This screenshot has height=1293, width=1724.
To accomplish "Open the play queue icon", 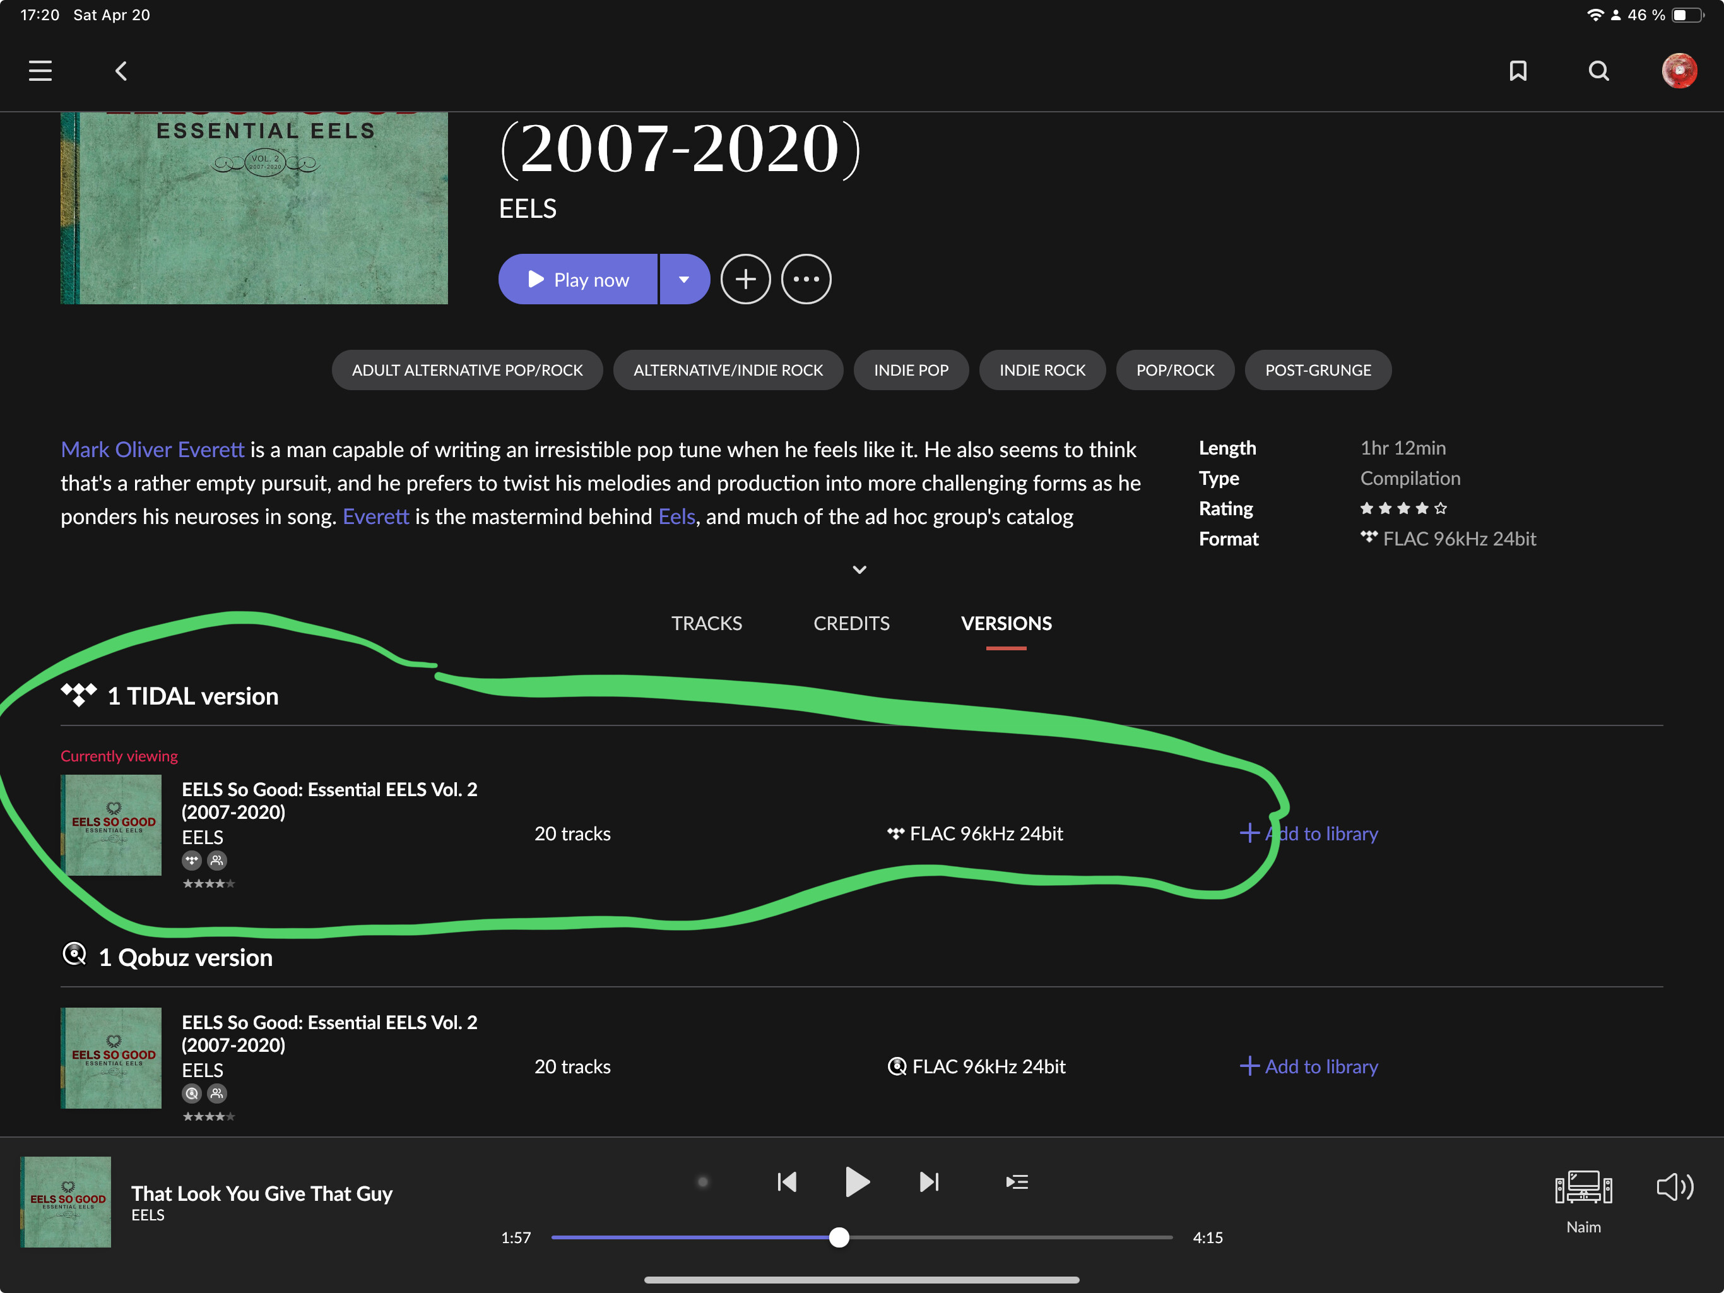I will (1017, 1183).
